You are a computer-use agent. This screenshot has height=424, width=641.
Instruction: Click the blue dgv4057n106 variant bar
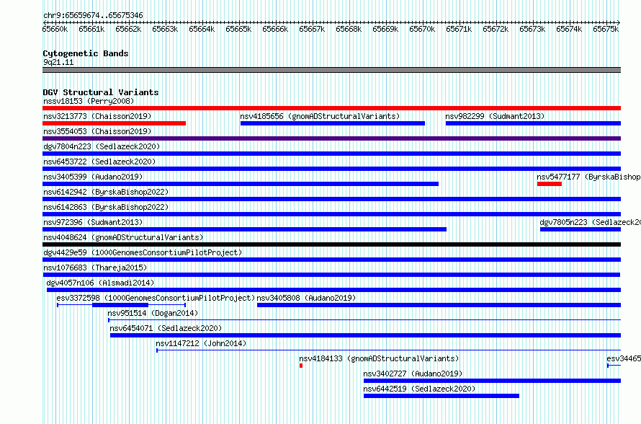click(333, 290)
